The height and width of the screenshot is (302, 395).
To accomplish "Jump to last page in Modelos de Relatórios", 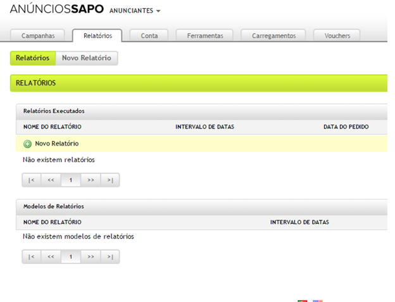I will pos(110,256).
